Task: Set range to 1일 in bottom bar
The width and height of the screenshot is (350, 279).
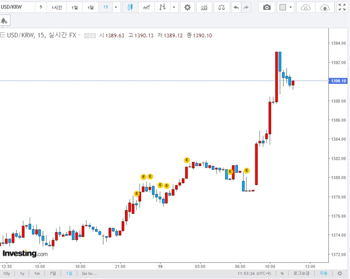Action: (69, 274)
